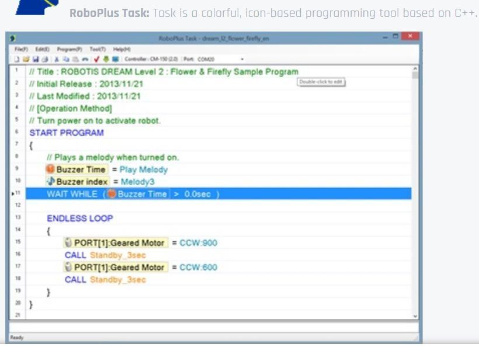Maximize the RoboPlus Task window
479x347 pixels.
395,36
